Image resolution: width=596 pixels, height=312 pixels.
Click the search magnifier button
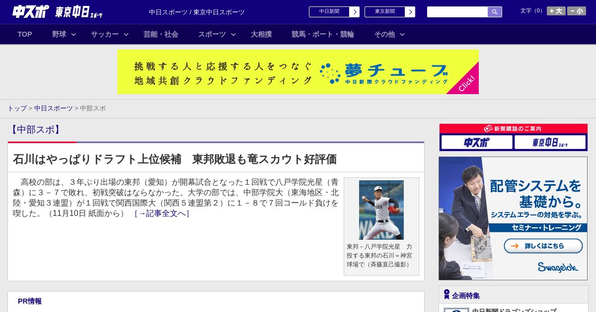[495, 12]
